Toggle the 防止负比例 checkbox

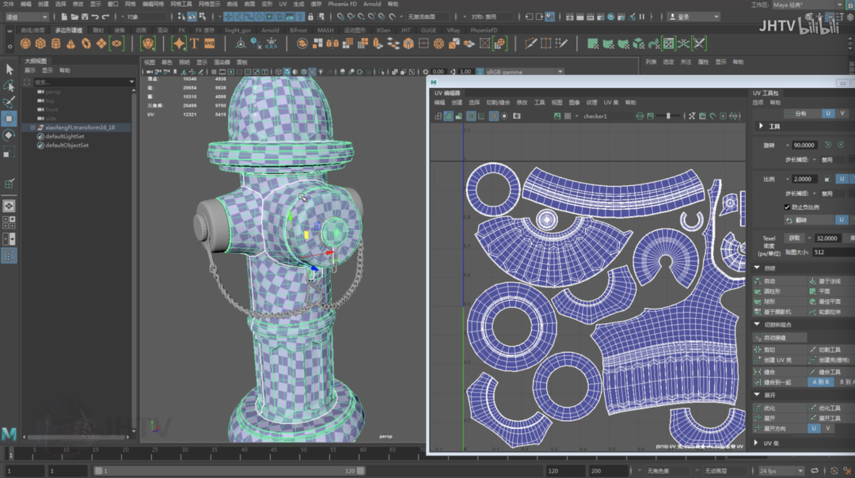click(x=787, y=207)
